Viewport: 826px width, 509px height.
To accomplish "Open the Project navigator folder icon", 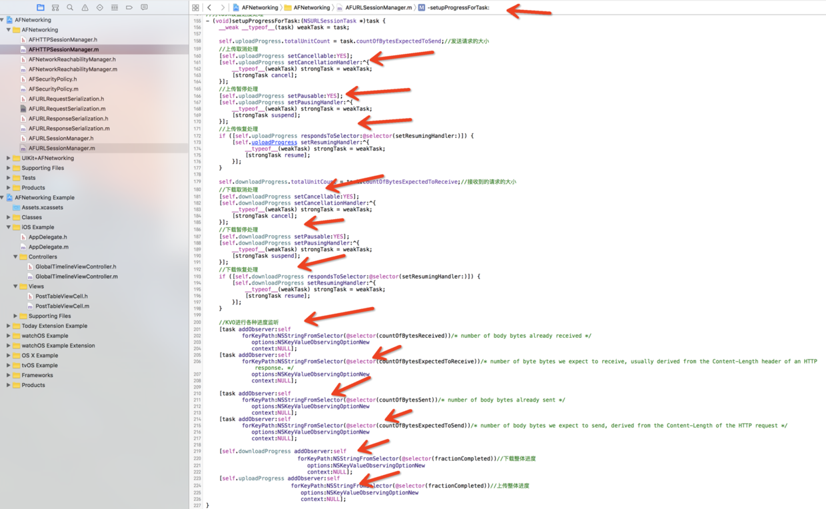I will [41, 7].
